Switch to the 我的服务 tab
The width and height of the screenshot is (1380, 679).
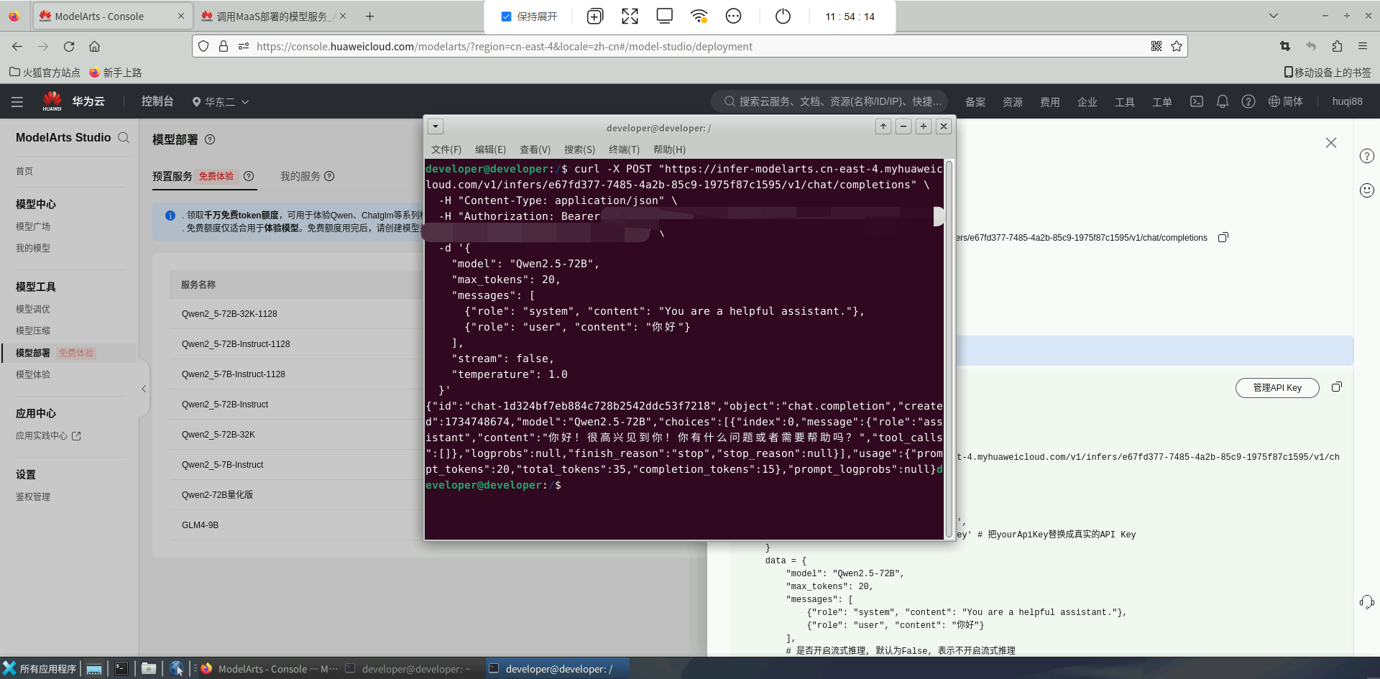click(x=300, y=176)
